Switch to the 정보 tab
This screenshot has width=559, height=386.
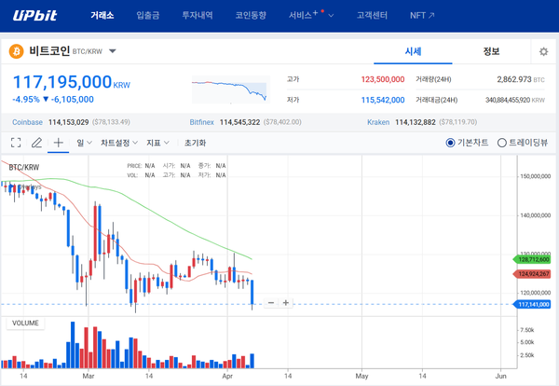coord(493,51)
